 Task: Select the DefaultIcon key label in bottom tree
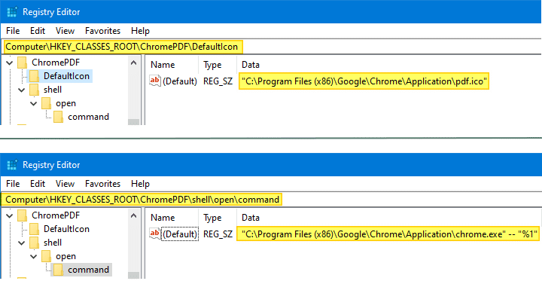pos(66,229)
